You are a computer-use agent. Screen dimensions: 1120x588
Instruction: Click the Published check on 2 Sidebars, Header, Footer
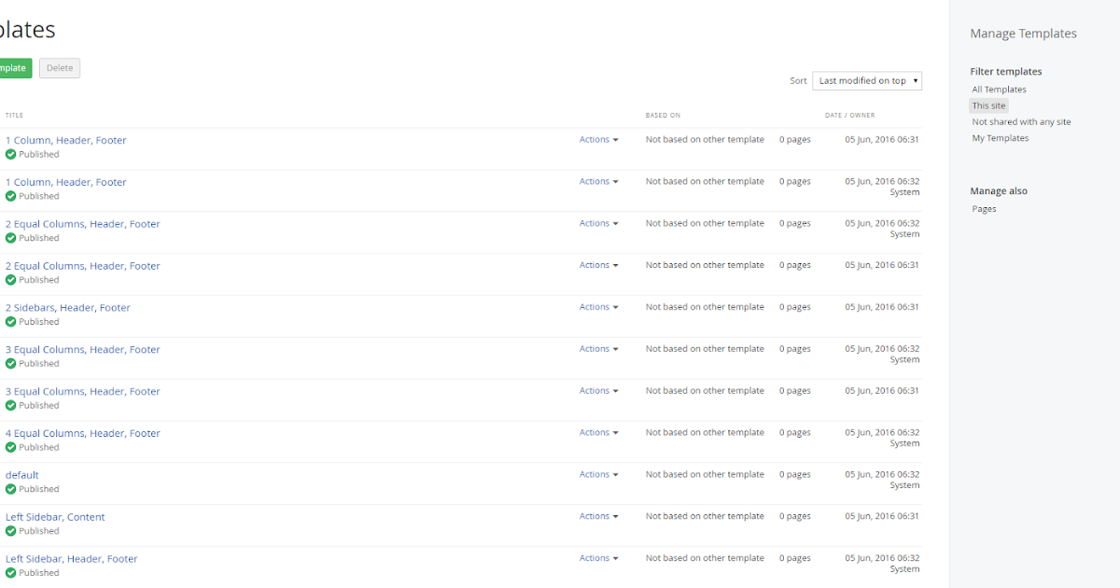[x=8, y=321]
